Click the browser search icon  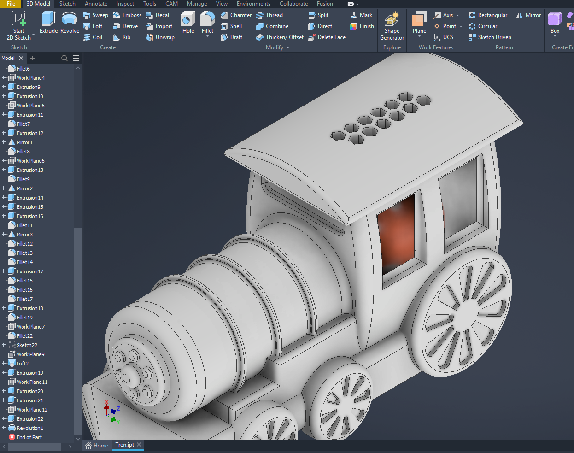click(64, 58)
